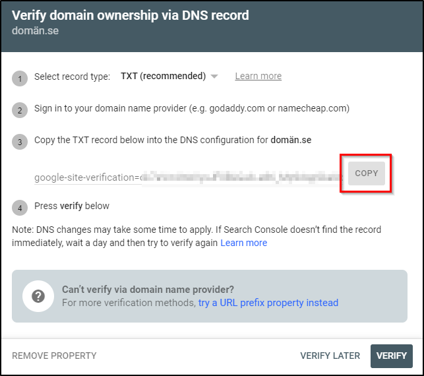Click the step 2 number circle

(20, 111)
